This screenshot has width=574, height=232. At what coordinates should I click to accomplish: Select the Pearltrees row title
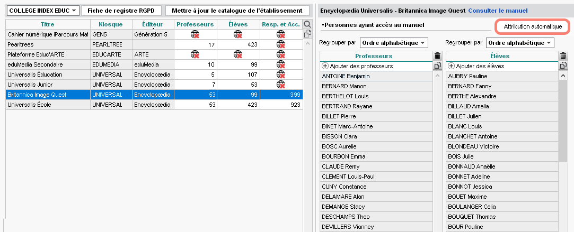[x=21, y=44]
